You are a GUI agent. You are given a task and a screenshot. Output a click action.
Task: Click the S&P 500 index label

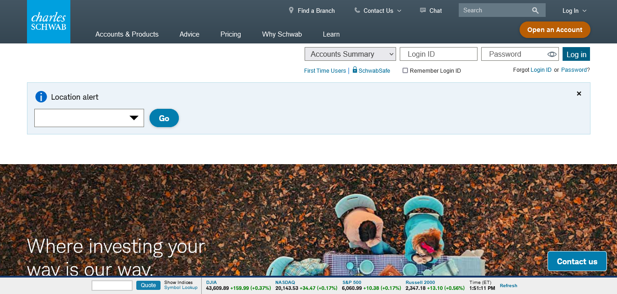351,283
